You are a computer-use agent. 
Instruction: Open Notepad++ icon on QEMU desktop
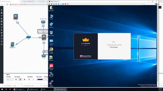(51, 58)
